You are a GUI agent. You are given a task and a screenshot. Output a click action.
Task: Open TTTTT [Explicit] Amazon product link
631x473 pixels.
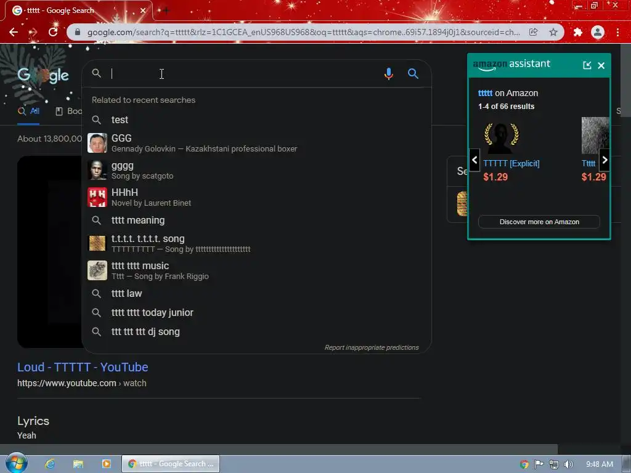pyautogui.click(x=511, y=163)
